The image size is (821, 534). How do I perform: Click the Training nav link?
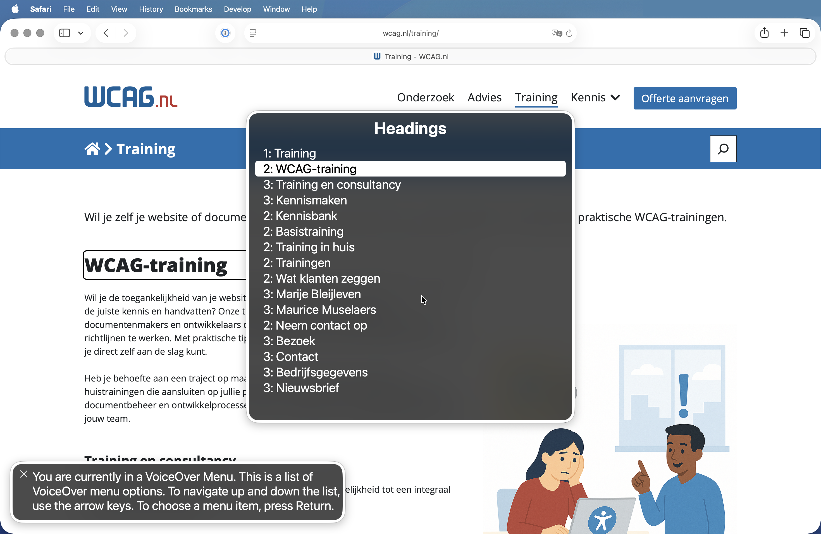pyautogui.click(x=536, y=98)
